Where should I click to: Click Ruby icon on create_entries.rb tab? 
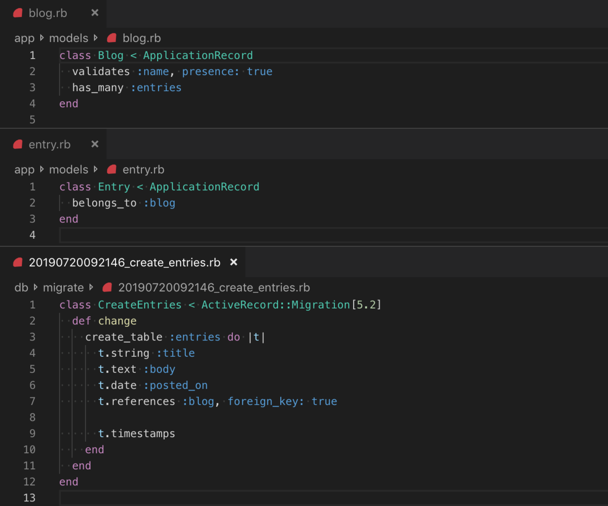[18, 262]
